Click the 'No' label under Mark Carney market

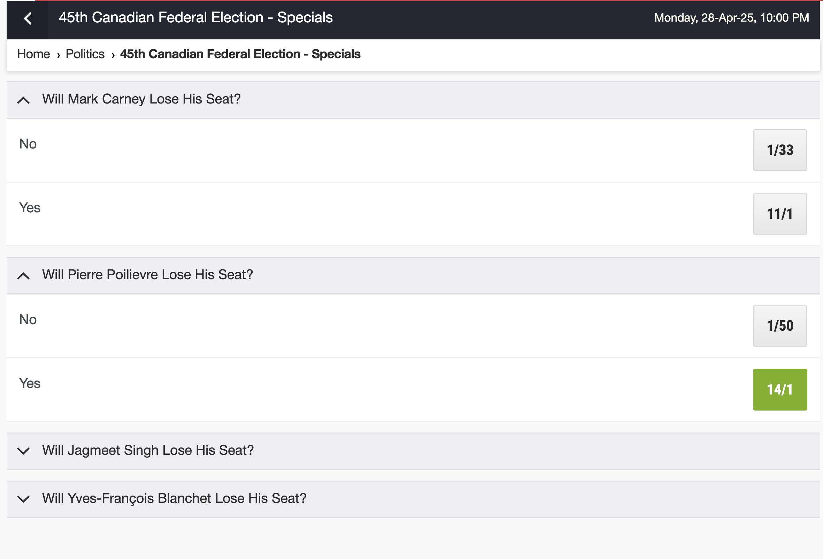point(28,144)
